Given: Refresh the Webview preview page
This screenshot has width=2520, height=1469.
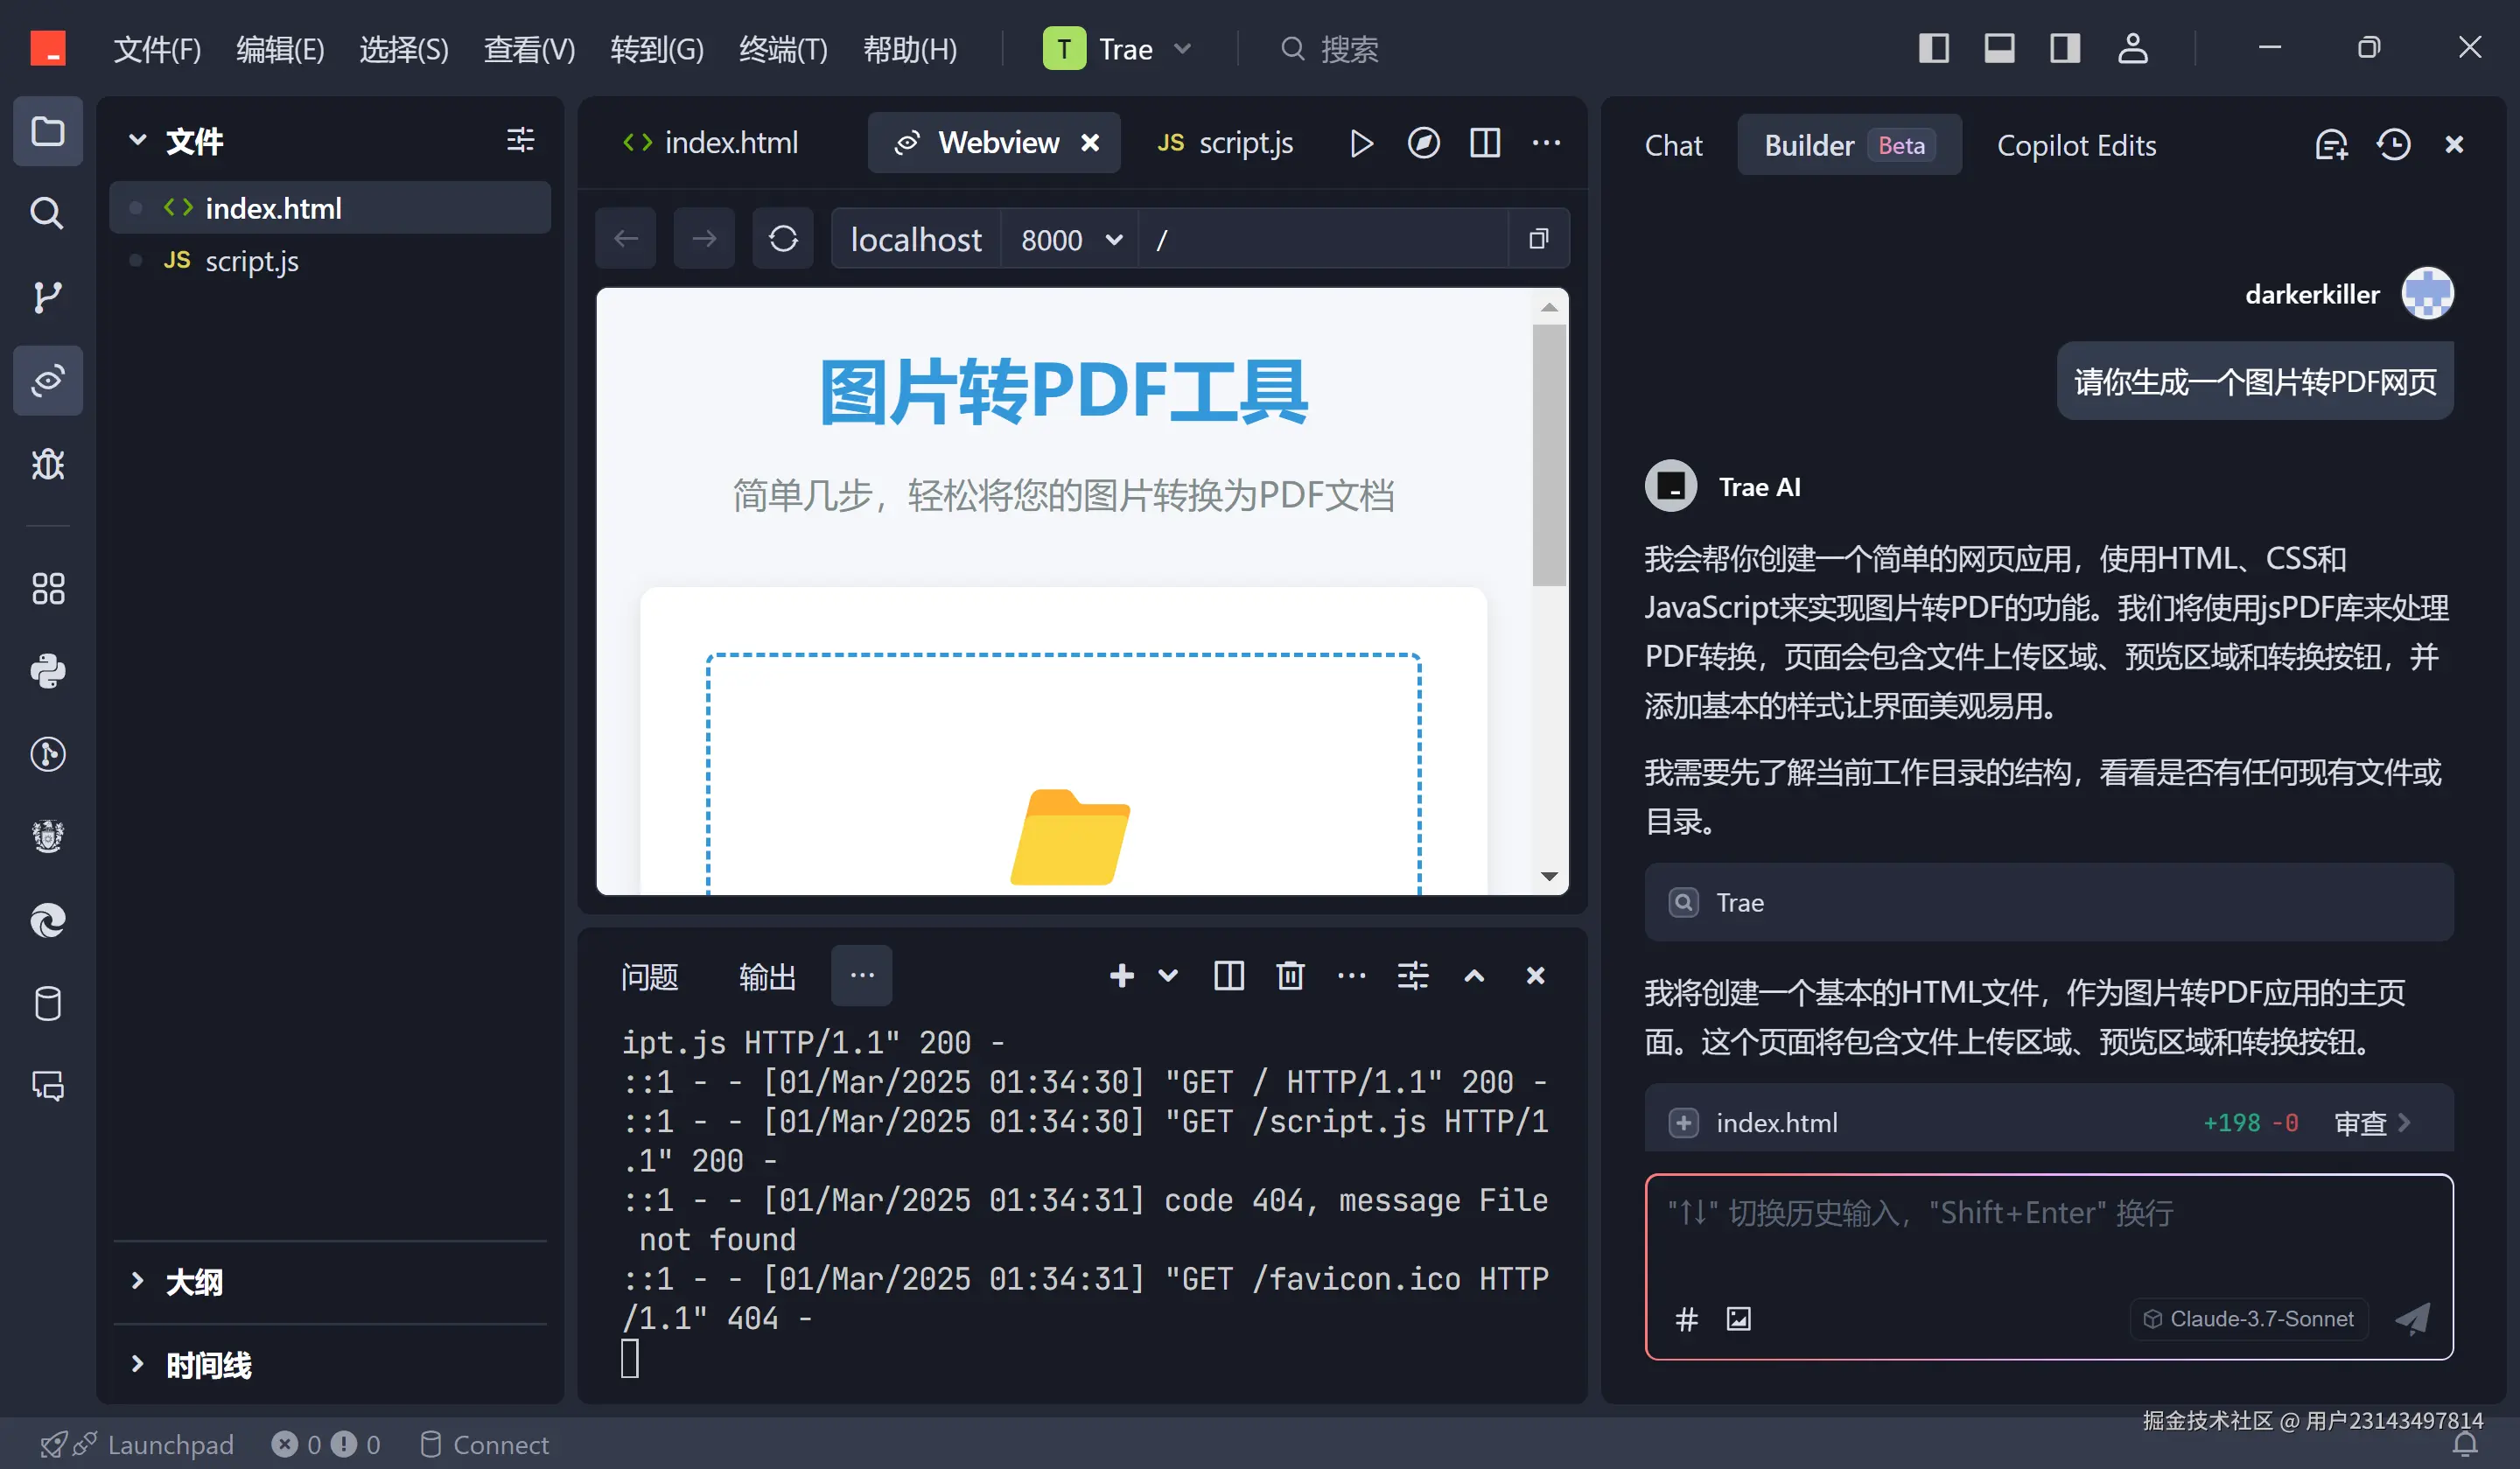Looking at the screenshot, I should [x=783, y=238].
